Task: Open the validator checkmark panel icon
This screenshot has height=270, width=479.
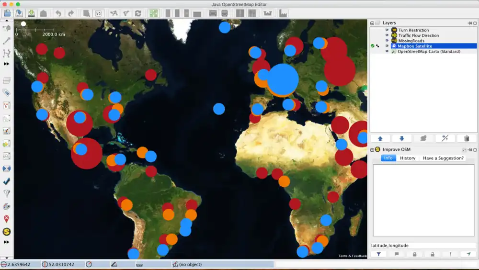Action: [7, 181]
